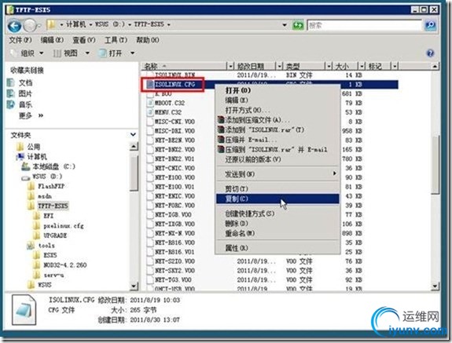Screen dimensions: 452x343
Task: Choose 还原以前的版本(V) in context menu
Action: 277,159
